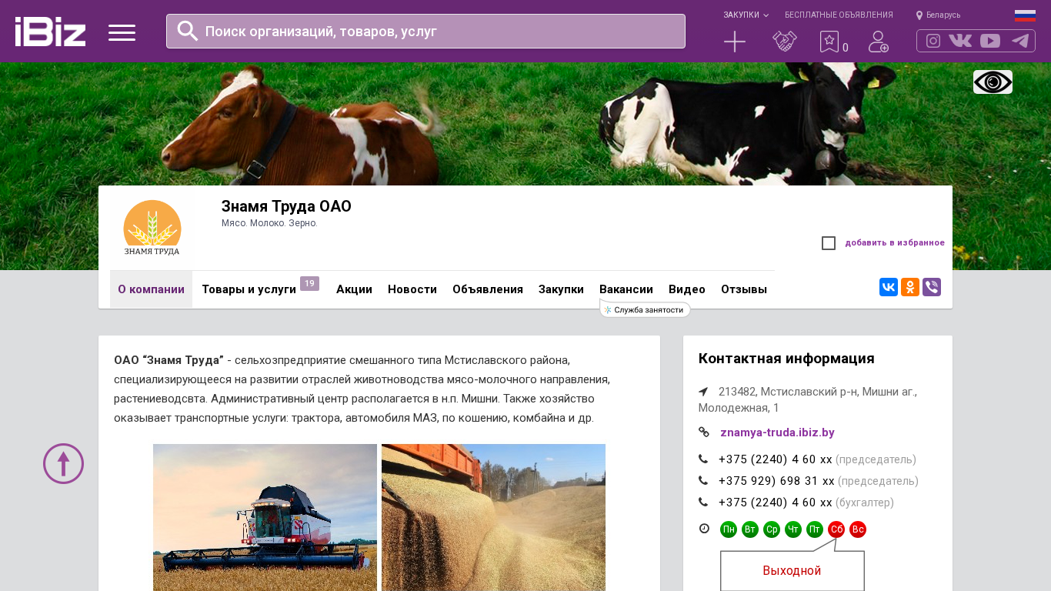Image resolution: width=1051 pixels, height=591 pixels.
Task: Open the Telegram channel icon
Action: click(1020, 41)
